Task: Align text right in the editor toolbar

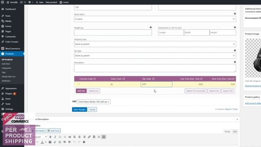Action: coord(84,137)
